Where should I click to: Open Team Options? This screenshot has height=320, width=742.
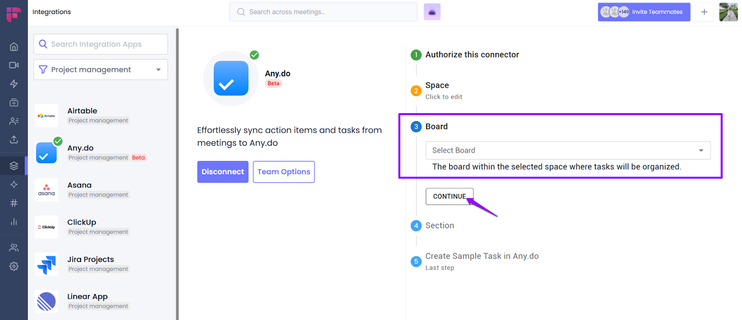tap(284, 172)
